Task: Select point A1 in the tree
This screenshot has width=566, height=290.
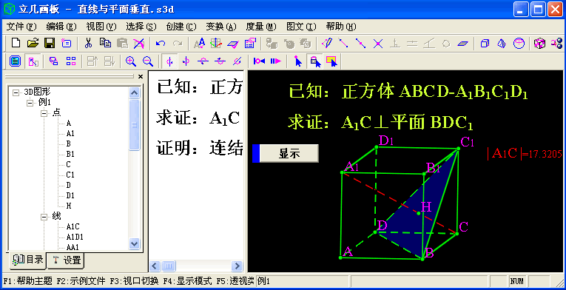Action: [x=70, y=134]
